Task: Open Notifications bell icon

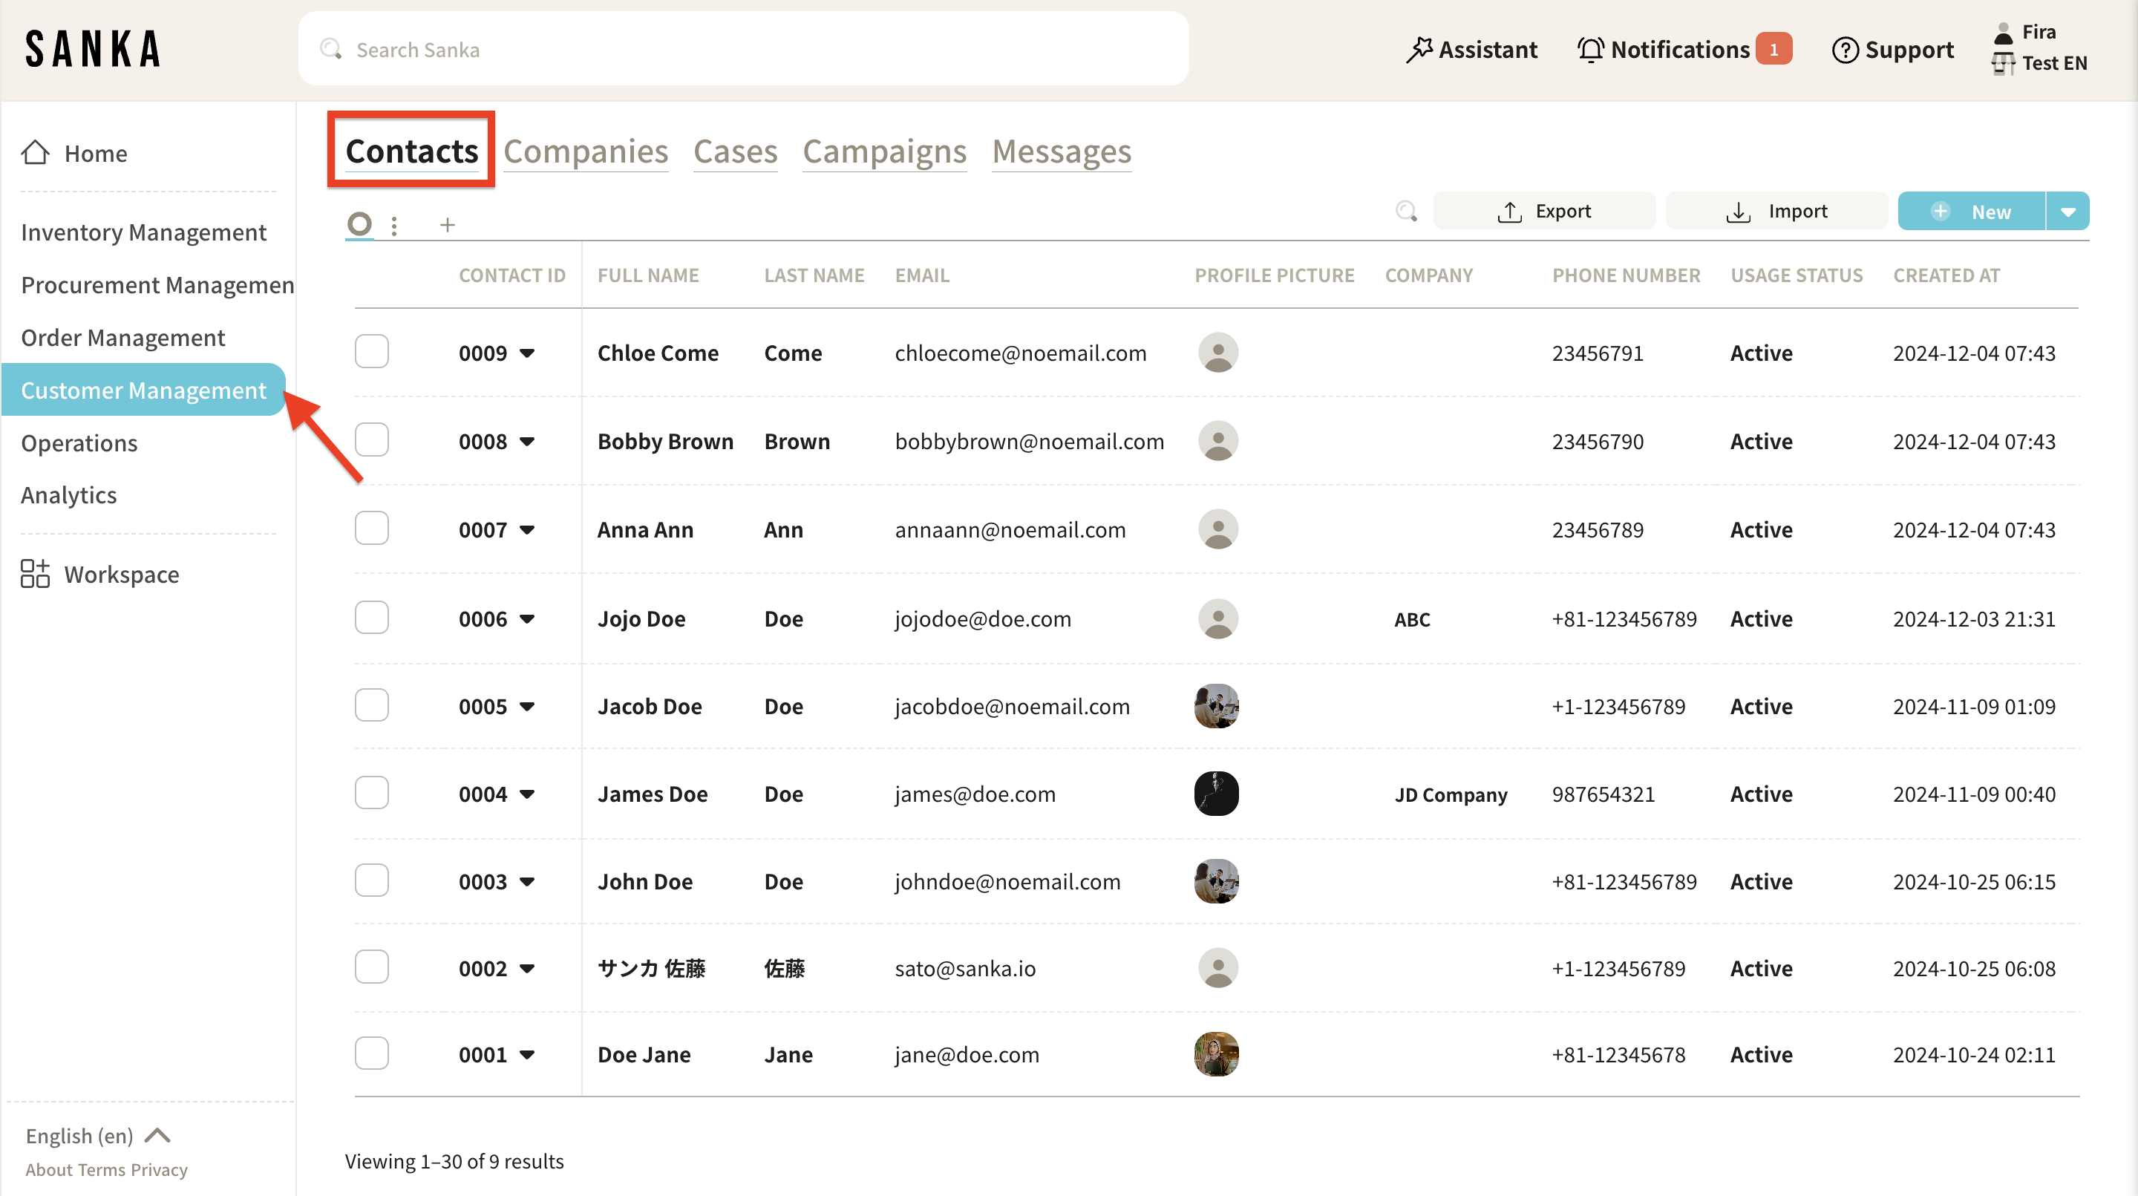Action: point(1590,50)
